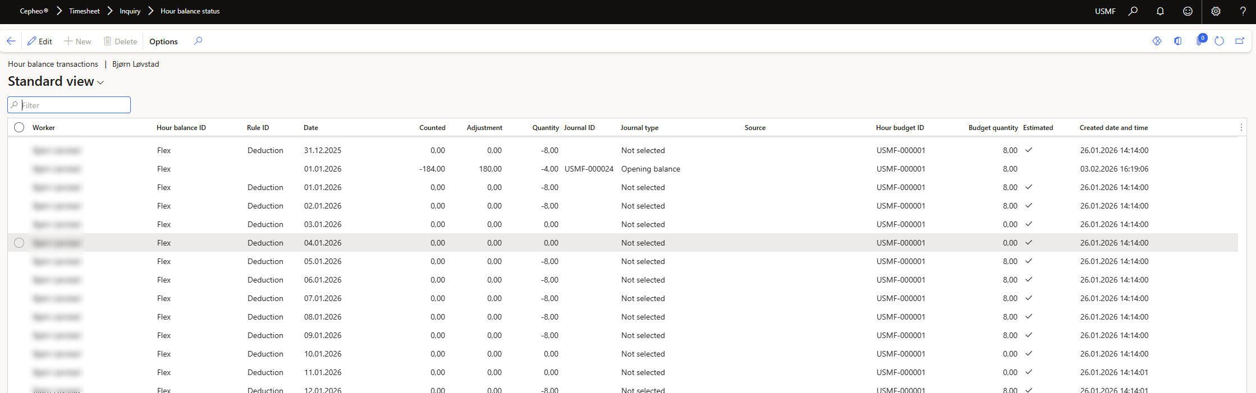Expand the Standard view dropdown
Image resolution: width=1256 pixels, height=393 pixels.
pyautogui.click(x=100, y=82)
